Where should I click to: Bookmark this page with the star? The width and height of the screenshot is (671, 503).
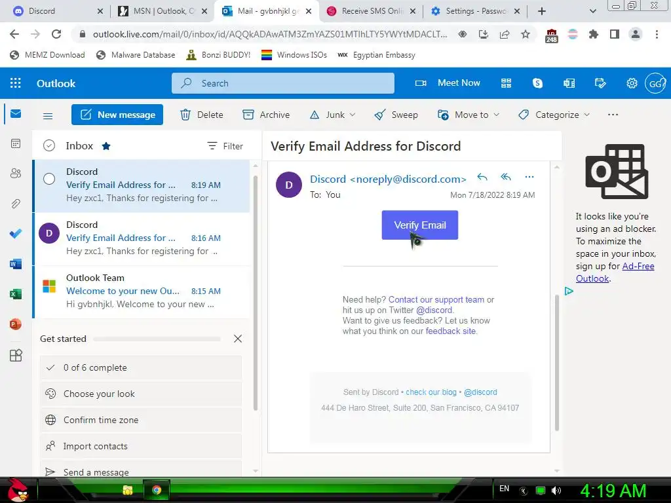click(526, 34)
